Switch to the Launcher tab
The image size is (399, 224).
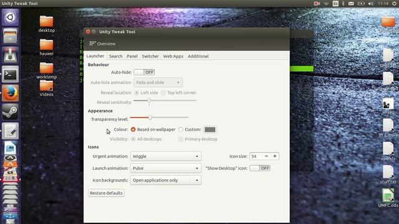[95, 56]
